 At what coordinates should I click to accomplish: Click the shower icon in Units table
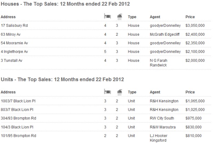119,92
